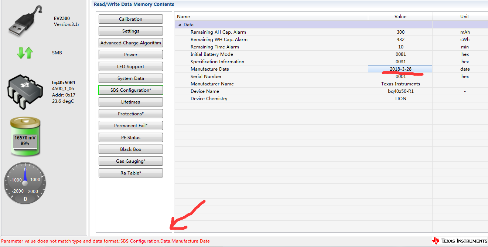This screenshot has width=488, height=247.
Task: Select Remaining AH Cap. Alarm value 300
Action: (x=400, y=32)
